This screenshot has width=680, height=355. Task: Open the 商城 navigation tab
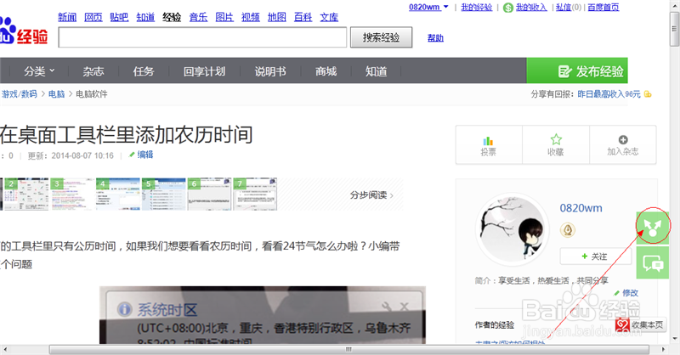(x=326, y=71)
